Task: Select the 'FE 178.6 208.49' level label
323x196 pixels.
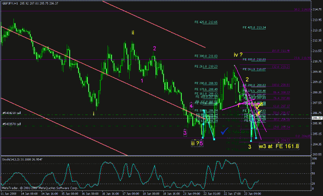Action: (206, 89)
